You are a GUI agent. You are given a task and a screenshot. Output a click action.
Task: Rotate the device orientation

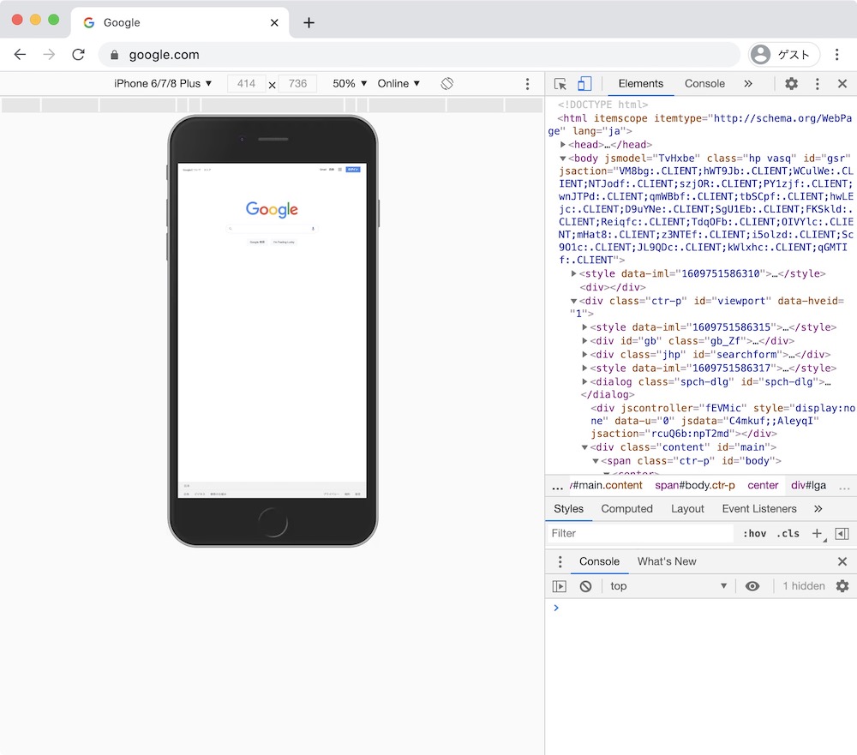click(x=447, y=84)
